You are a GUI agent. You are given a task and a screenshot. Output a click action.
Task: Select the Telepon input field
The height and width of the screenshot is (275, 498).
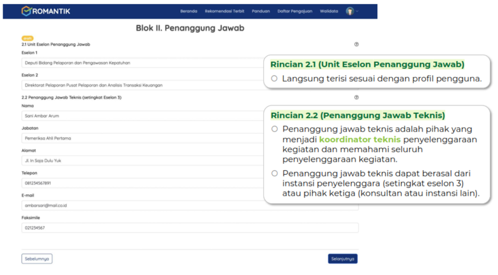(x=142, y=183)
